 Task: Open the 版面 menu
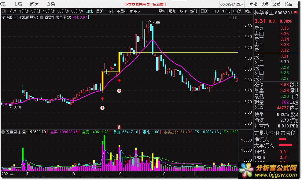pyautogui.click(x=288, y=4)
